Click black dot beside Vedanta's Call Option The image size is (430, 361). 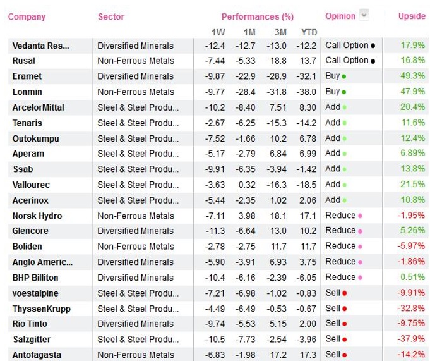(373, 46)
